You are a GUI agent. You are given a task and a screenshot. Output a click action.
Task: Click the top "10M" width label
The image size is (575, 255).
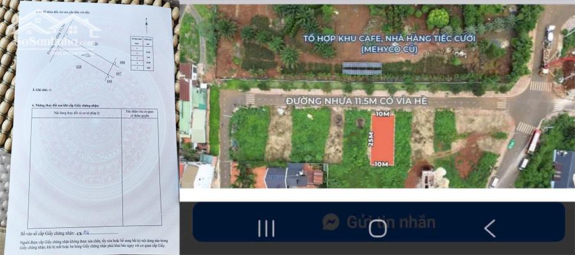coord(382,113)
